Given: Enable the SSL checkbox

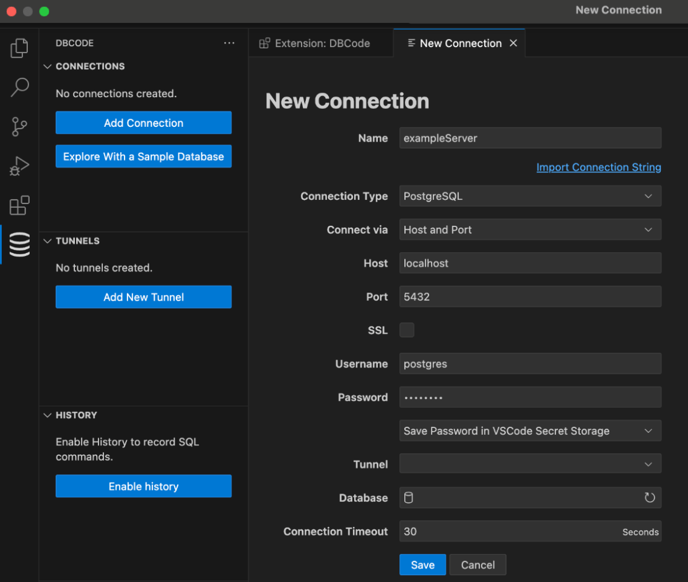Looking at the screenshot, I should (x=407, y=330).
